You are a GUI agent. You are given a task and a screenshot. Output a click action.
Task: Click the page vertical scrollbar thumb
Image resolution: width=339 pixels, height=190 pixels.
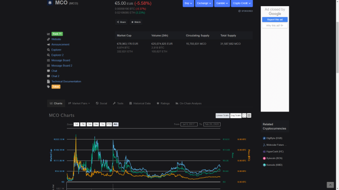(337, 48)
